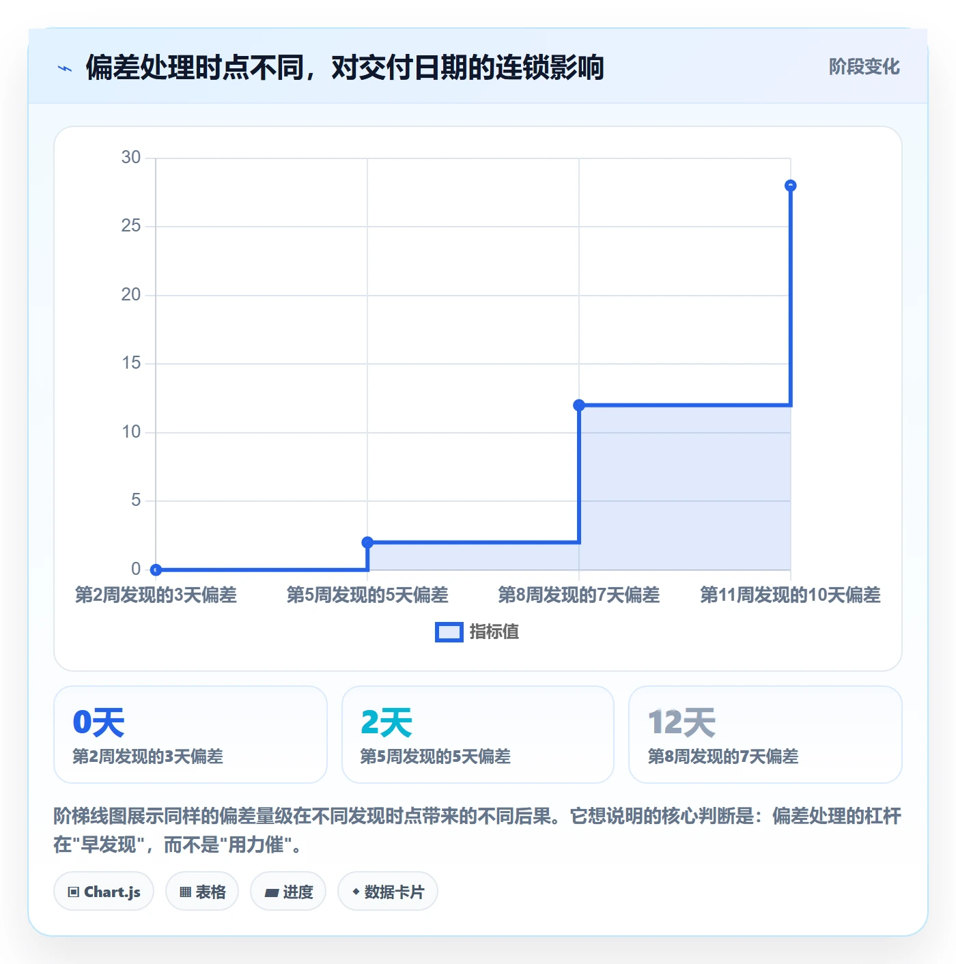Open the 2天 data card

tap(478, 735)
